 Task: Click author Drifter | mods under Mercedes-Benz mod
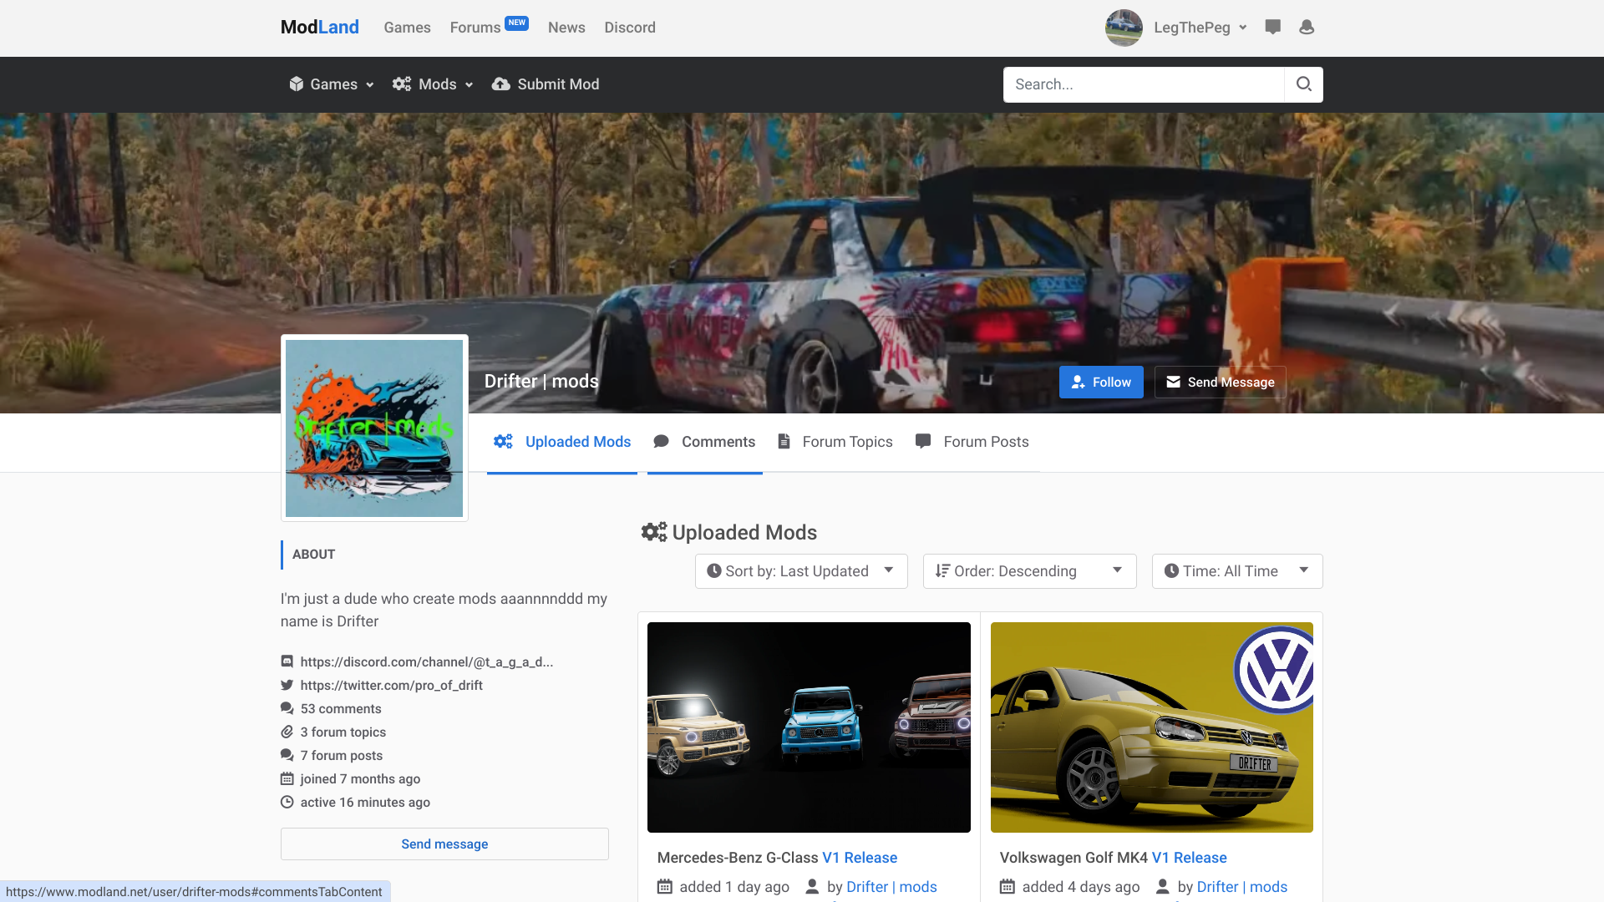891,887
